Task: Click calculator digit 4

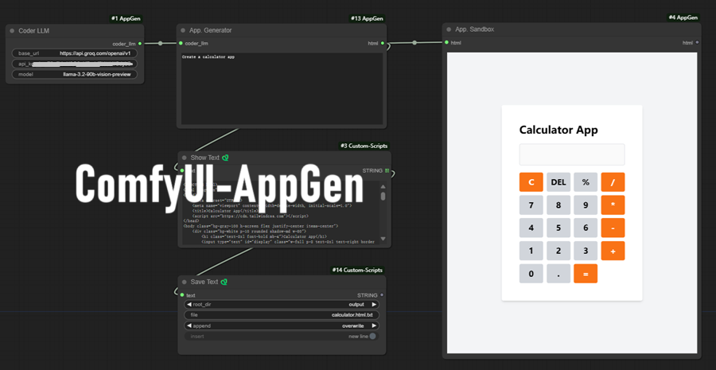Action: point(531,228)
